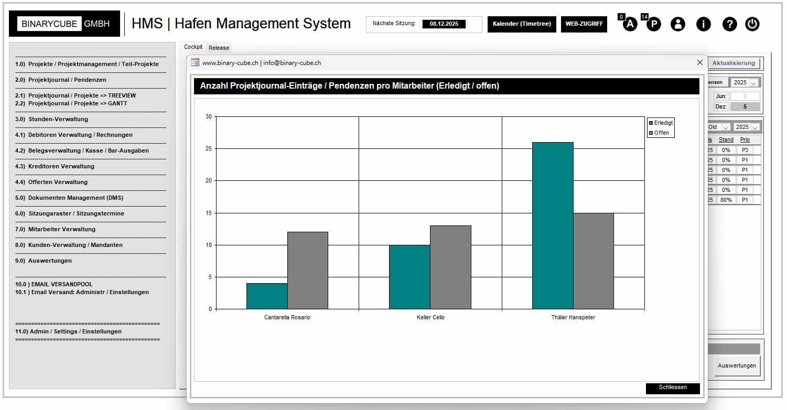
Task: Click the WEB-ZUGRIFF button
Action: 584,24
